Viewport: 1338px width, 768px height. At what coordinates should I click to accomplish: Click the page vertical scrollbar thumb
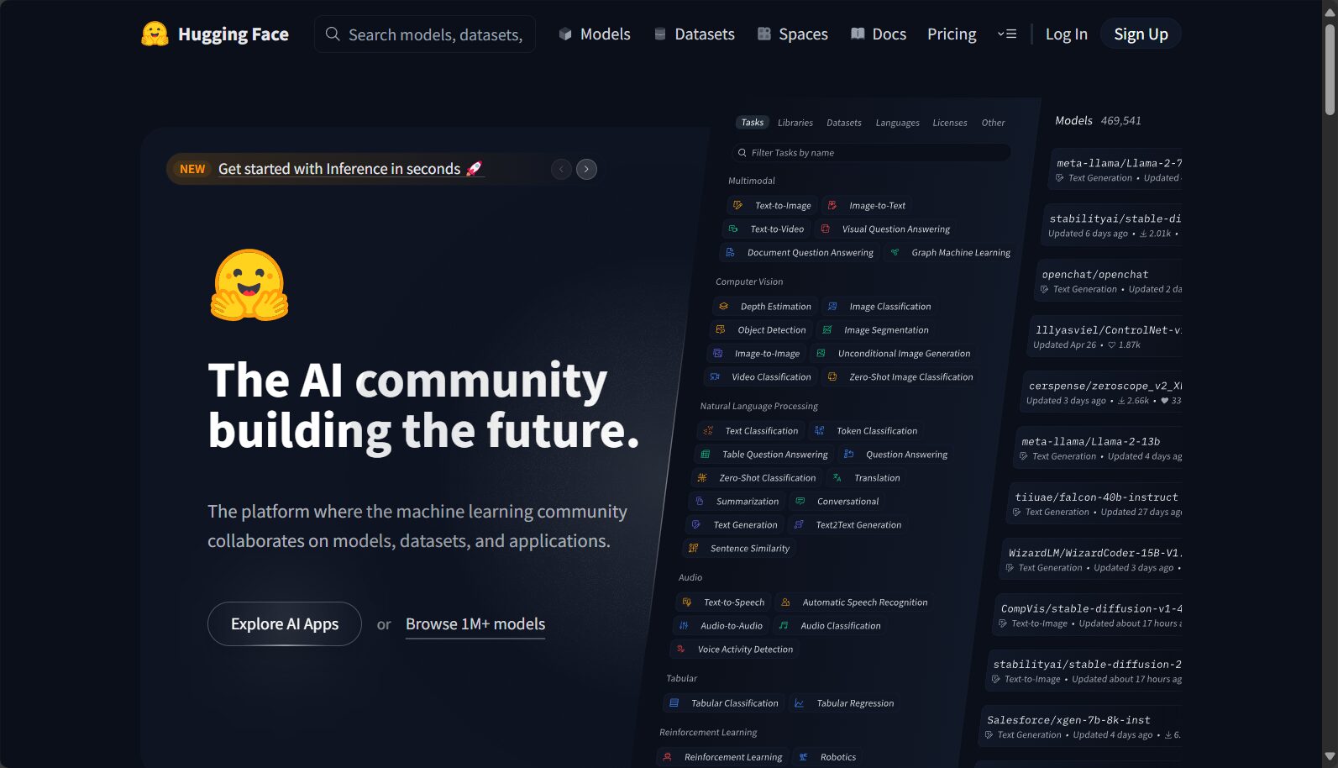pos(1330,69)
